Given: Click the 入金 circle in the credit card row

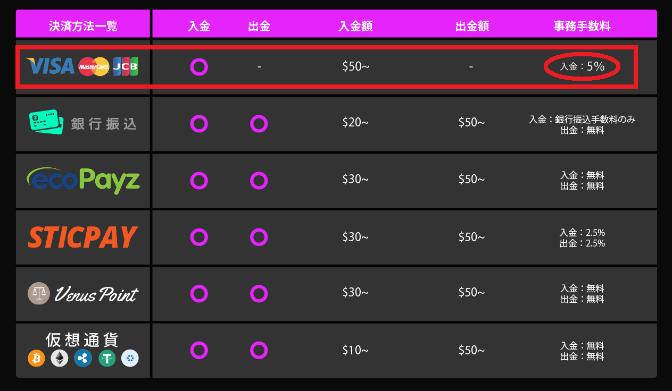Looking at the screenshot, I should (x=199, y=67).
